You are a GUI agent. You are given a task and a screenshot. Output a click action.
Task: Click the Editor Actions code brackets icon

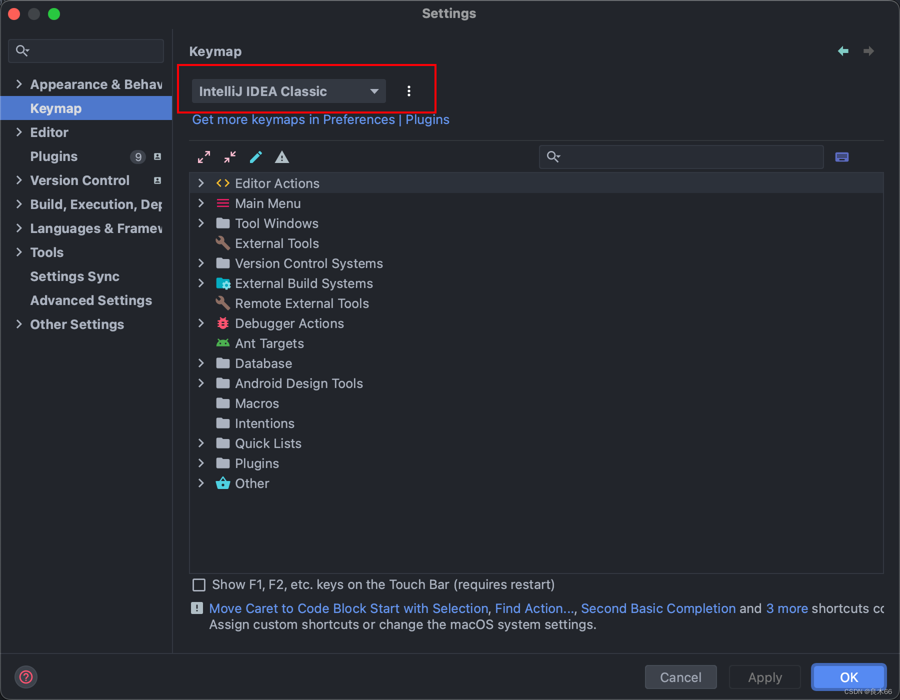[223, 183]
